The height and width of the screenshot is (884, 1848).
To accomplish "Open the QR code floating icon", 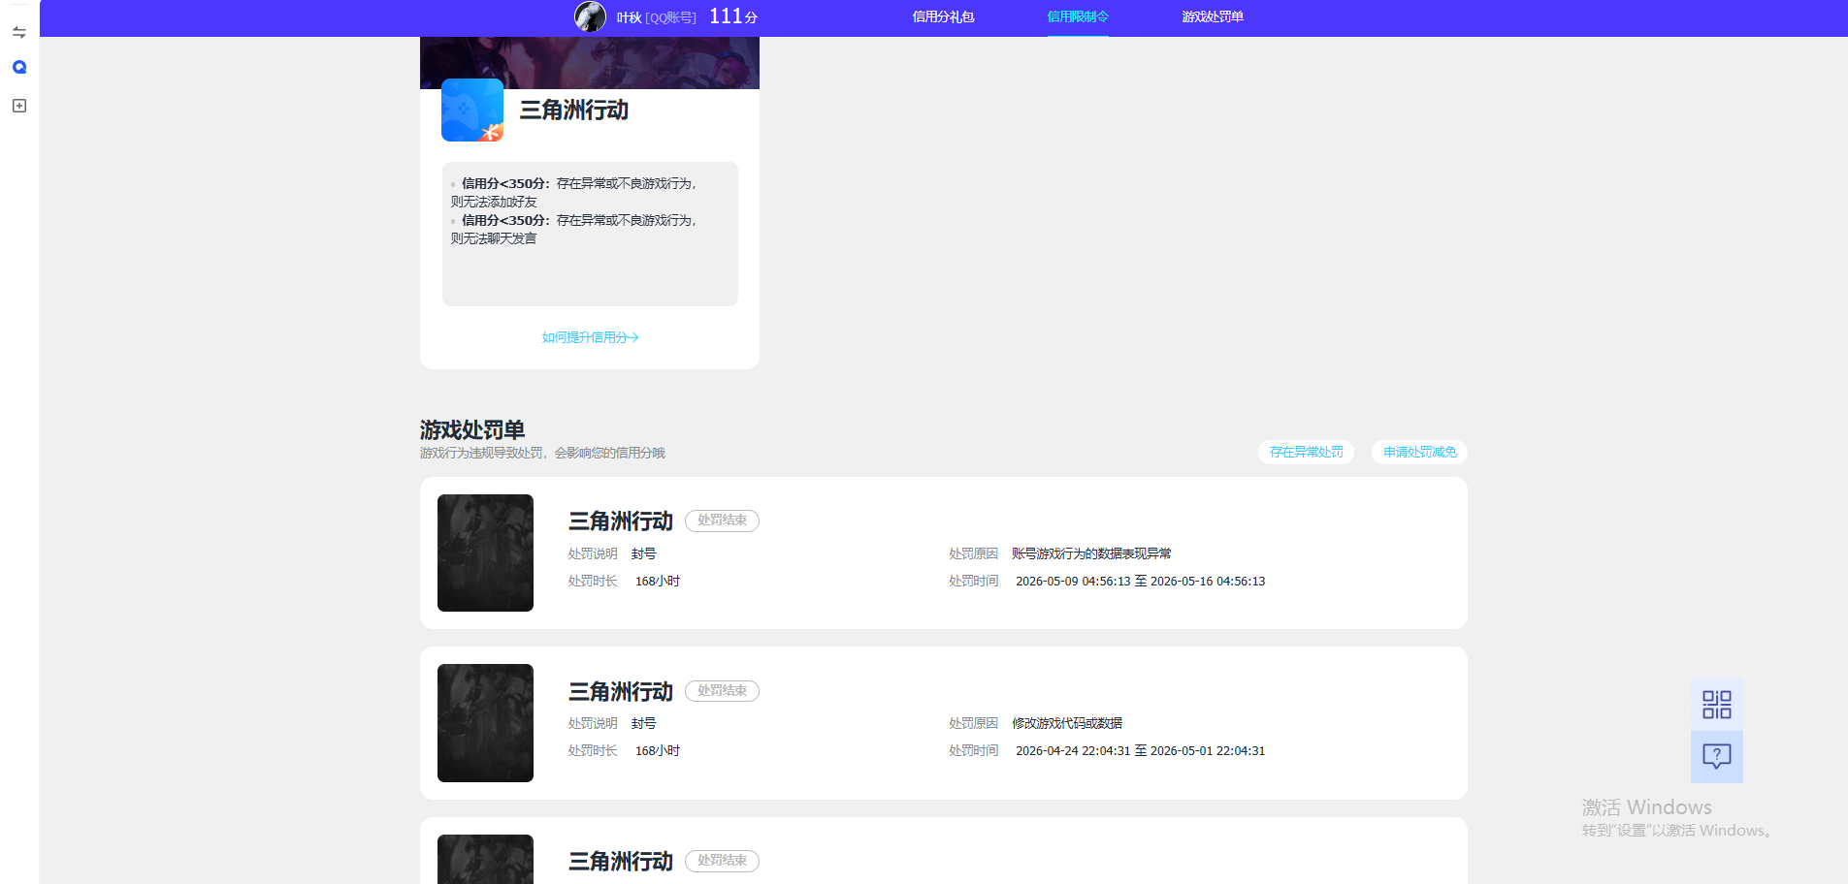I will click(1716, 705).
